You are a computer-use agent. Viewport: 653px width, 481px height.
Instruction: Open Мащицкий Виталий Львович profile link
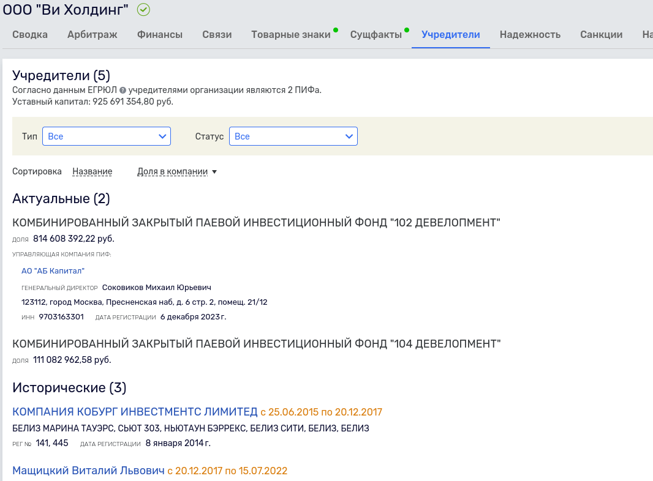click(x=88, y=471)
